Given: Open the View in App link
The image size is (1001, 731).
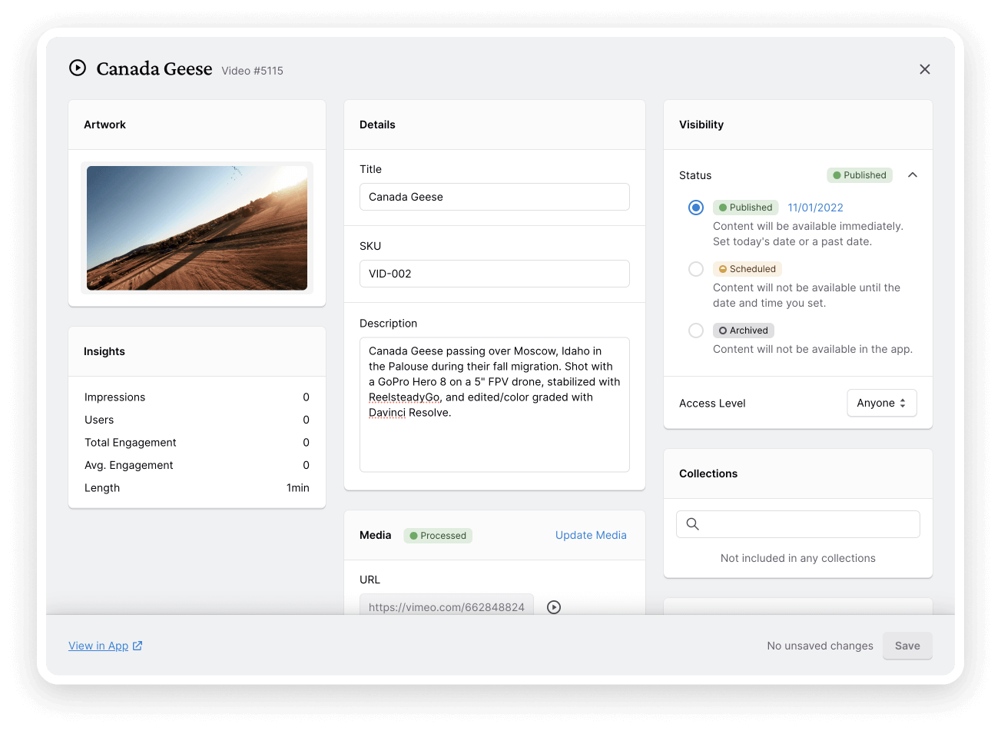Looking at the screenshot, I should coord(98,646).
